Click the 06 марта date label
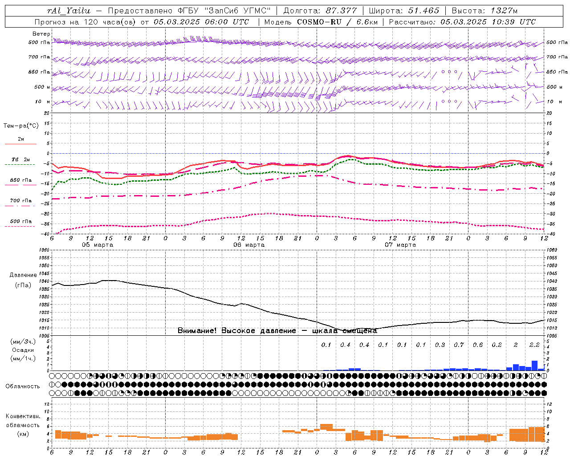The width and height of the screenshot is (570, 456). pyautogui.click(x=249, y=245)
